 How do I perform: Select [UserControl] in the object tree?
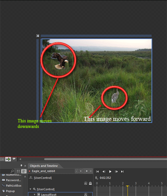tap(46, 189)
